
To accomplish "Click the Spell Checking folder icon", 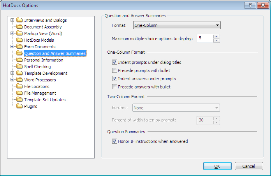I will click(19, 67).
